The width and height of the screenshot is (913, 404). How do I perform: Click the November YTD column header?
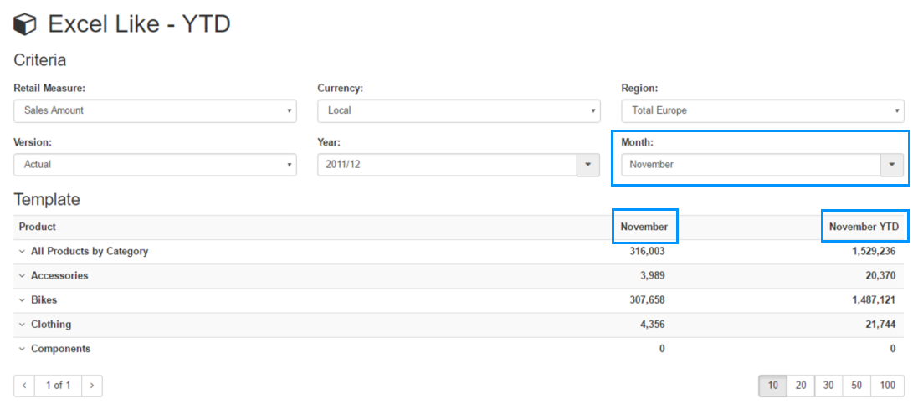(864, 227)
